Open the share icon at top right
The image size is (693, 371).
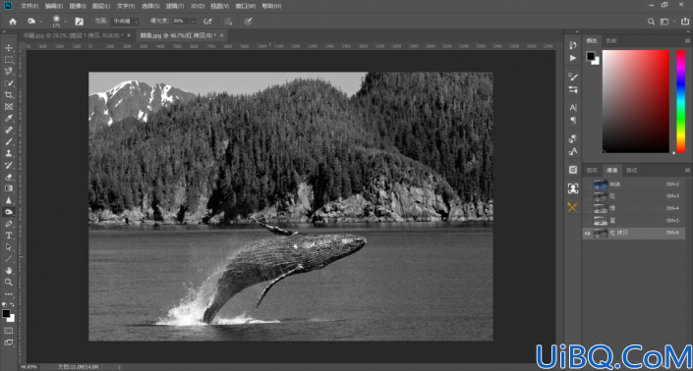[x=684, y=22]
